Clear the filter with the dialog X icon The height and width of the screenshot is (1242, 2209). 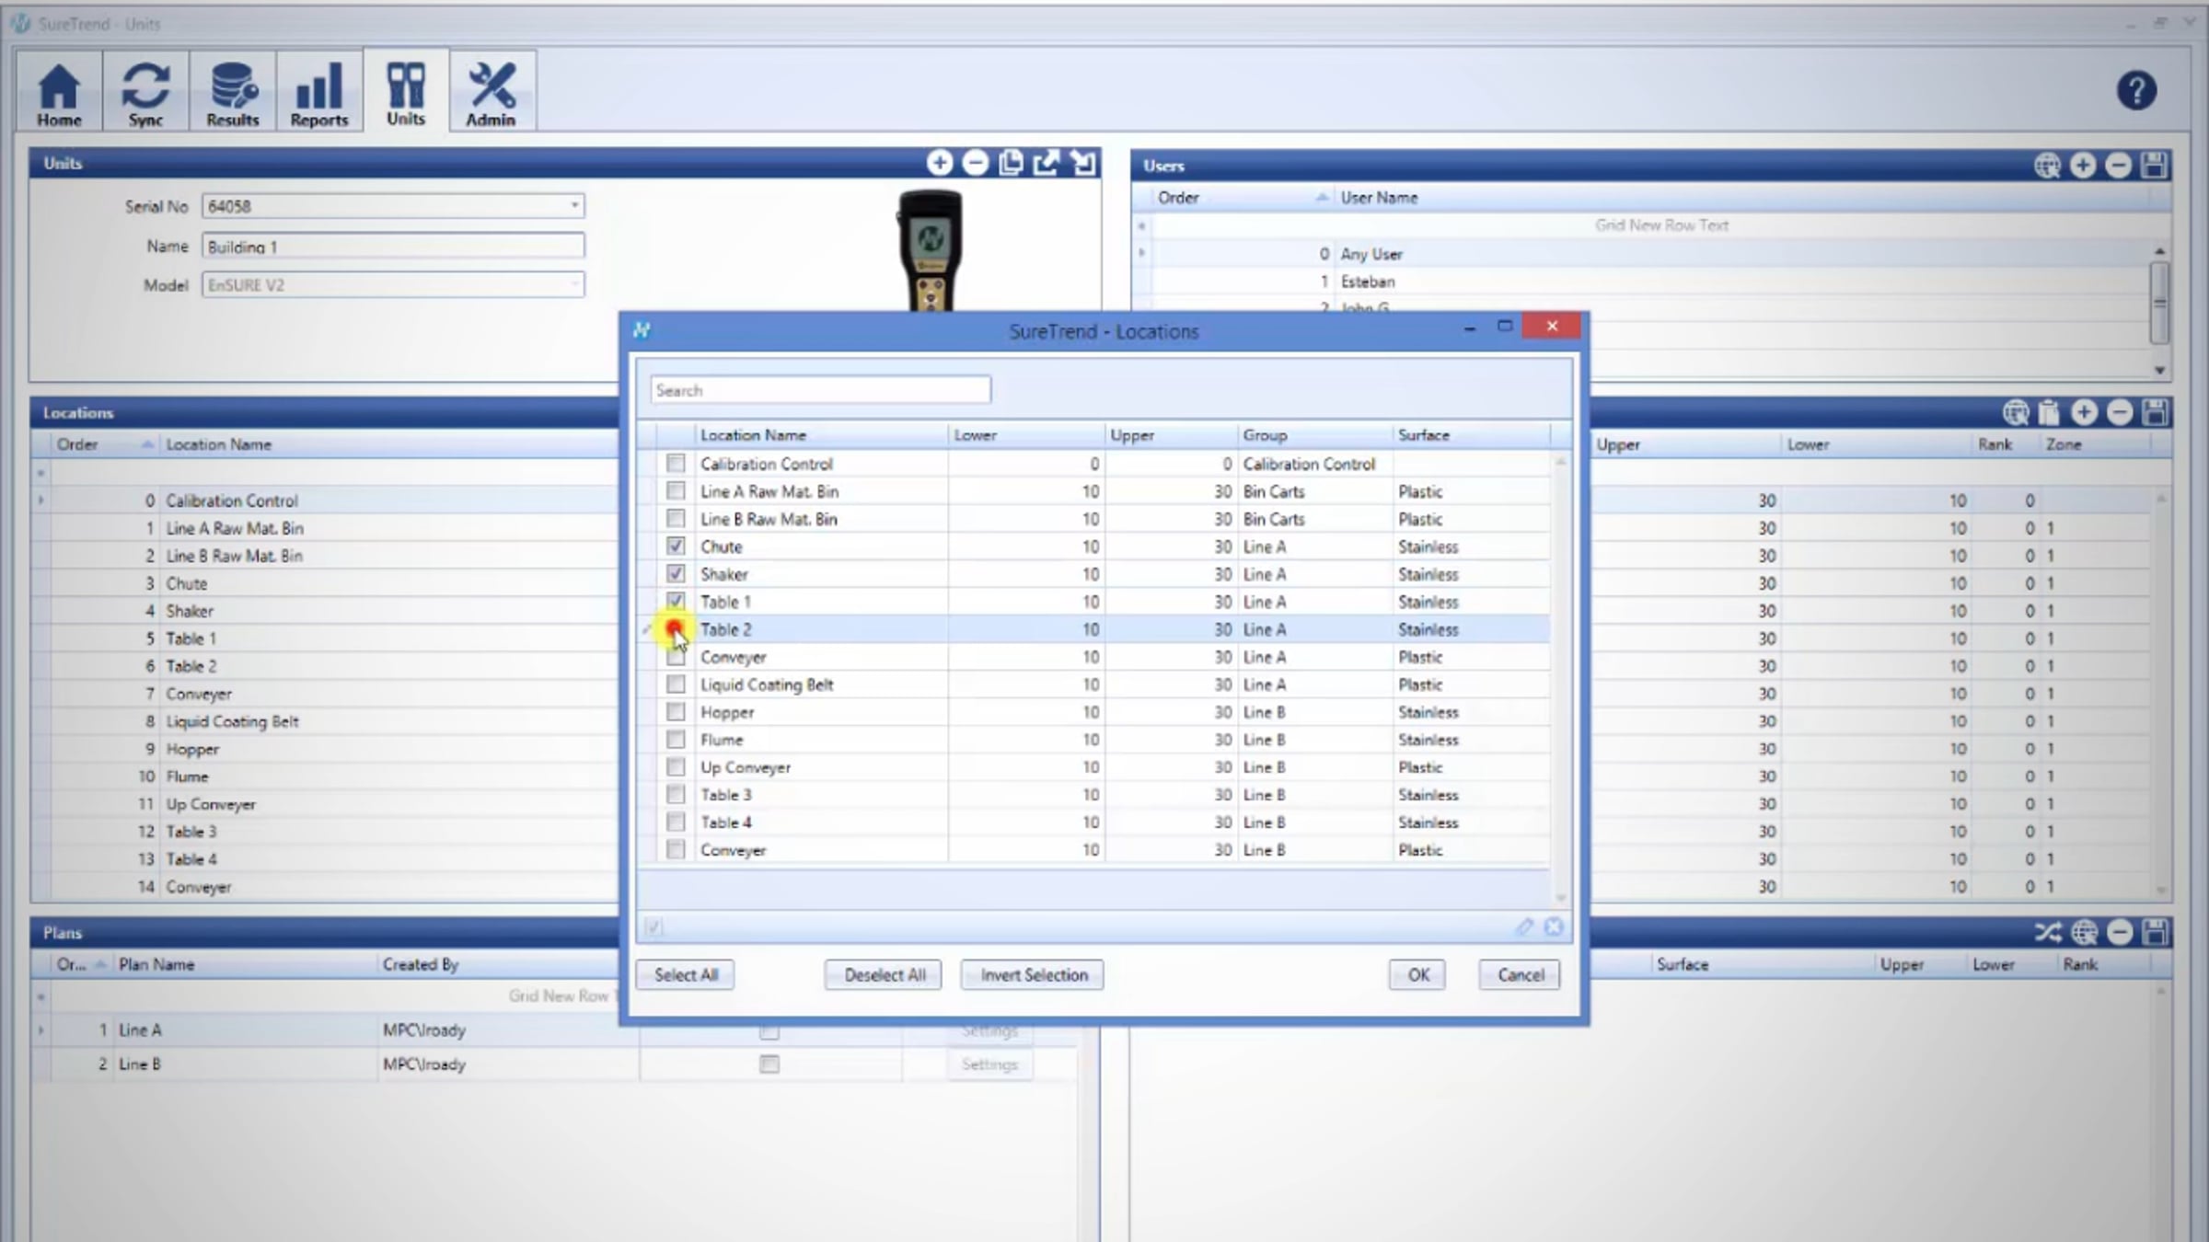pos(1554,926)
